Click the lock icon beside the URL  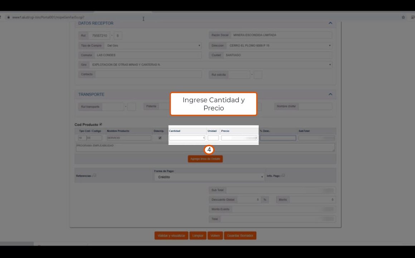point(9,17)
